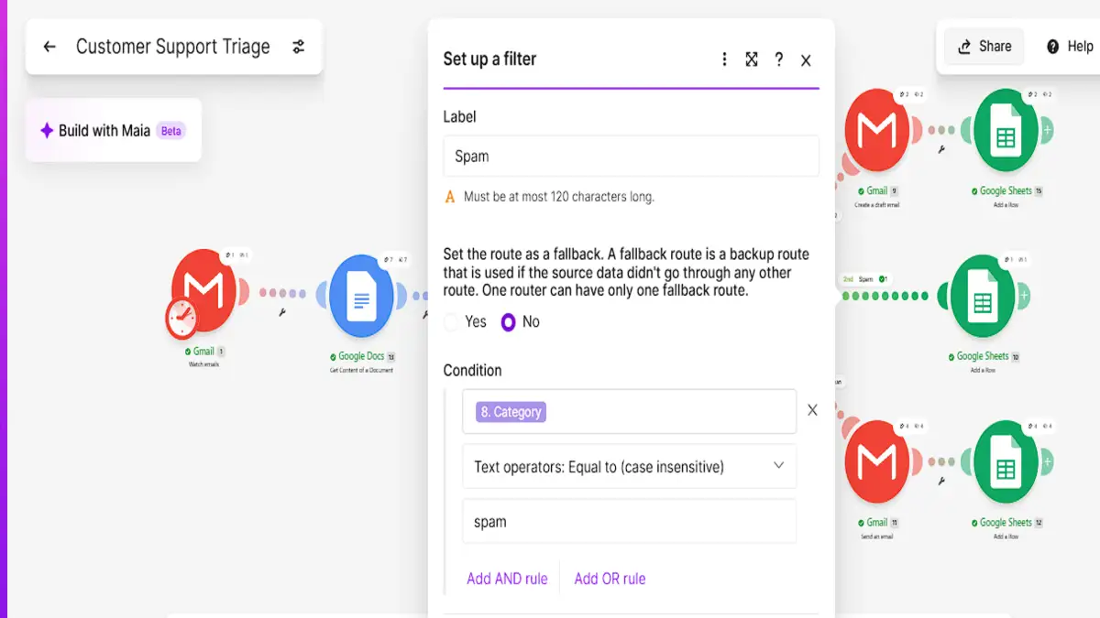Open Google Sheets module 10 on Spam route
The image size is (1100, 618).
click(983, 297)
